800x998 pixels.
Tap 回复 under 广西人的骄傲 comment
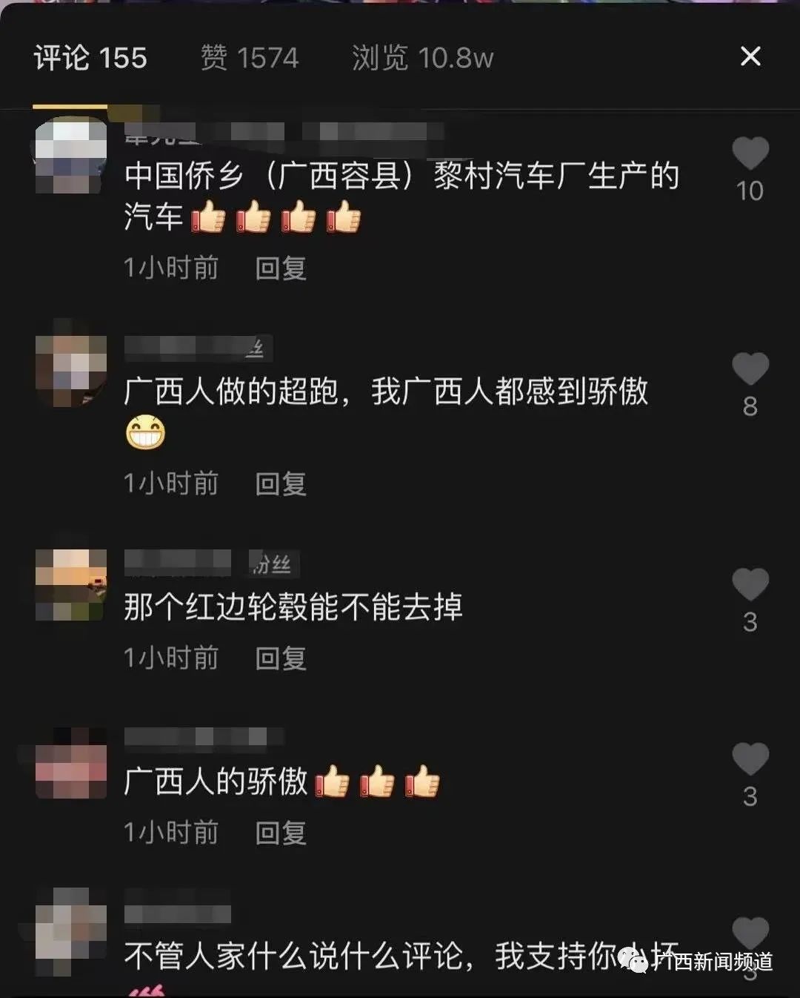281,833
